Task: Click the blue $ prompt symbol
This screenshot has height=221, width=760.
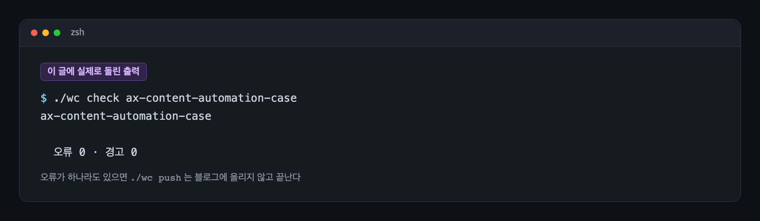Action: point(44,98)
